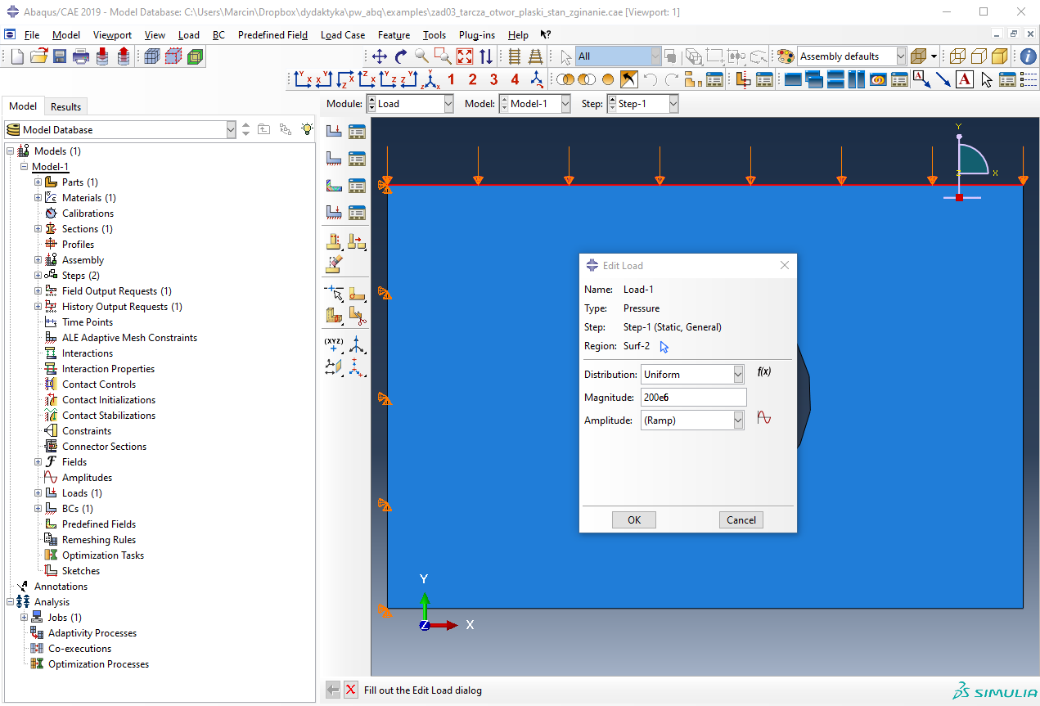Open the Amplitude dropdown showing (Ramp)

[x=692, y=420]
